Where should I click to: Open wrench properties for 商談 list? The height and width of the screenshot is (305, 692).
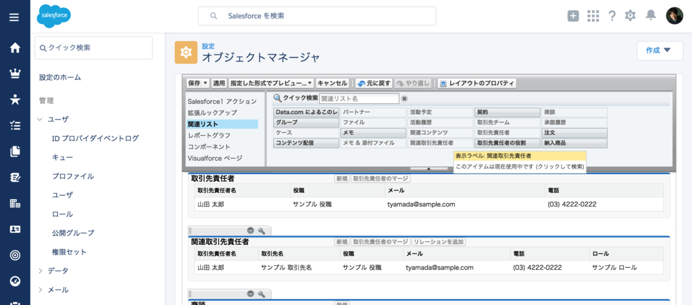pos(261,294)
